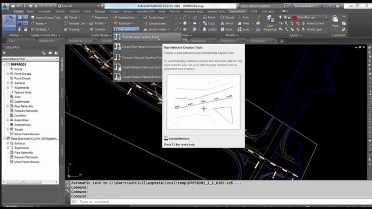Click the Fillet tool
The image size is (372, 209).
point(244,23)
